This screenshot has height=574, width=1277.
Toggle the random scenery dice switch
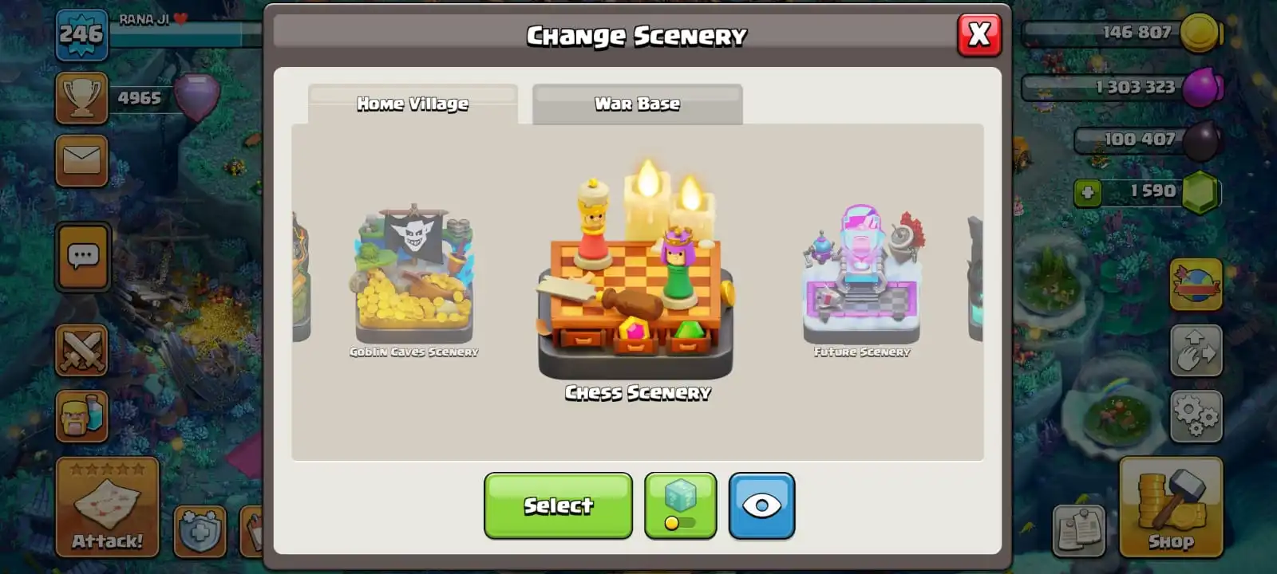[680, 505]
